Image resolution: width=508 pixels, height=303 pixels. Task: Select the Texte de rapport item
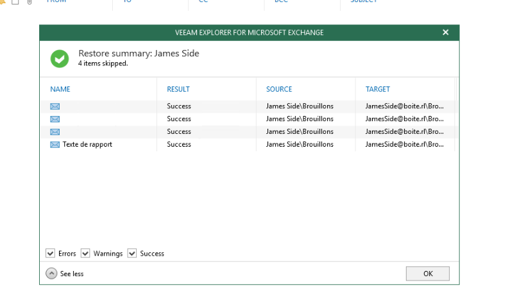[x=87, y=145]
